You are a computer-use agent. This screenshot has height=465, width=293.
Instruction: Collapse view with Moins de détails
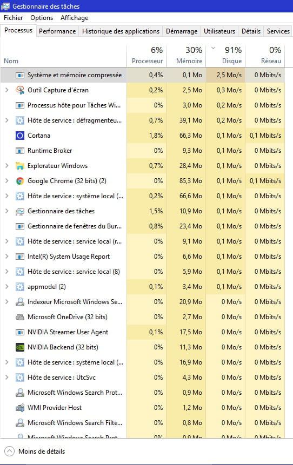[35, 451]
